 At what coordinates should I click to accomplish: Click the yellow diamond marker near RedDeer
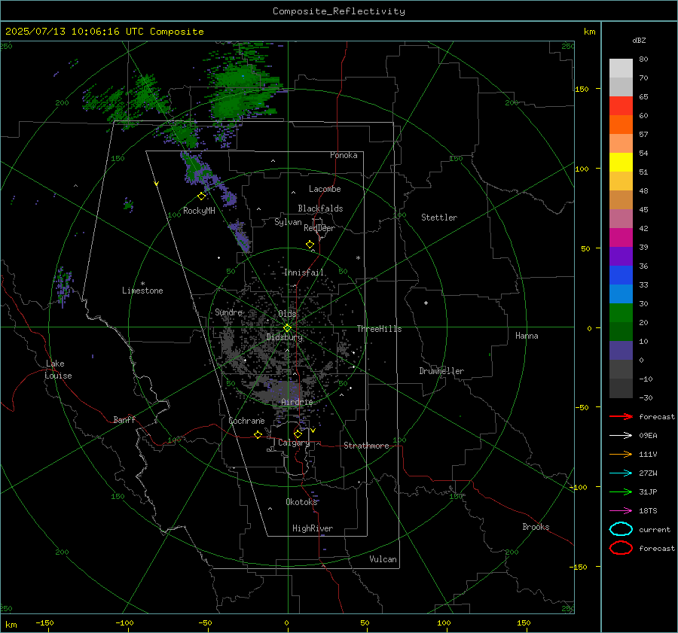(x=310, y=245)
